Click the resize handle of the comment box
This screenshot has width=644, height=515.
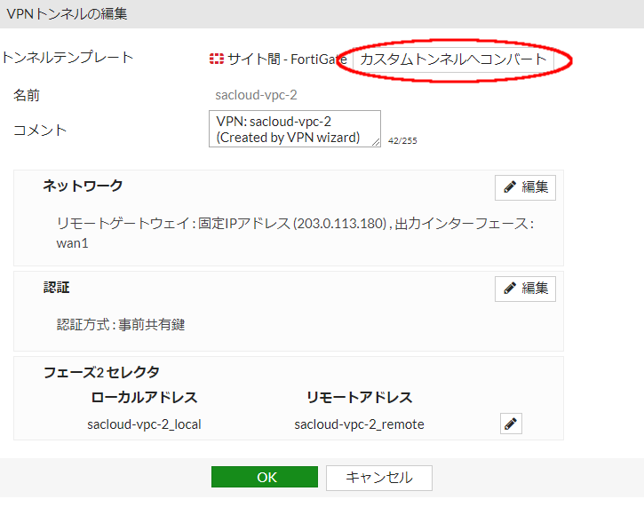377,143
